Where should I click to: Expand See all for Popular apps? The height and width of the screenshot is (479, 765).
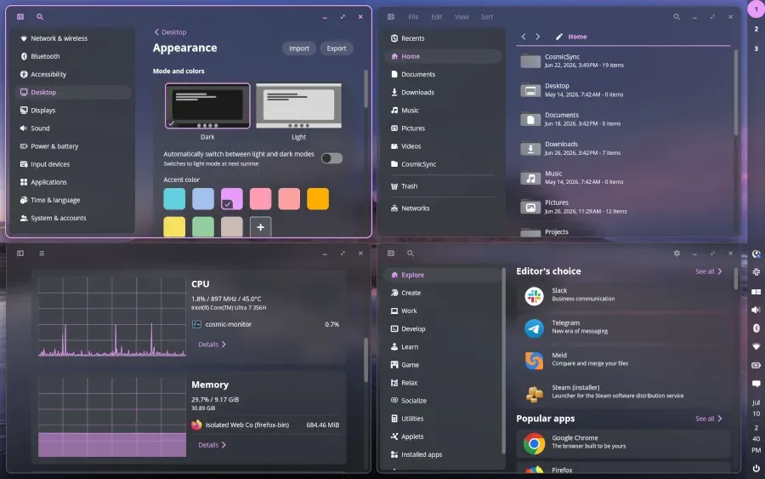tap(708, 419)
